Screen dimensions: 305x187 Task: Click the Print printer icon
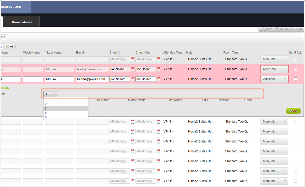(x=263, y=29)
